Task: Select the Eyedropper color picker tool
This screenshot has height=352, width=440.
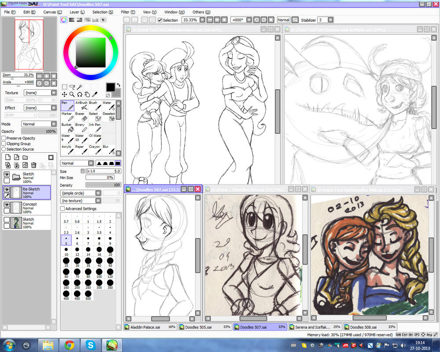Action: pyautogui.click(x=95, y=94)
